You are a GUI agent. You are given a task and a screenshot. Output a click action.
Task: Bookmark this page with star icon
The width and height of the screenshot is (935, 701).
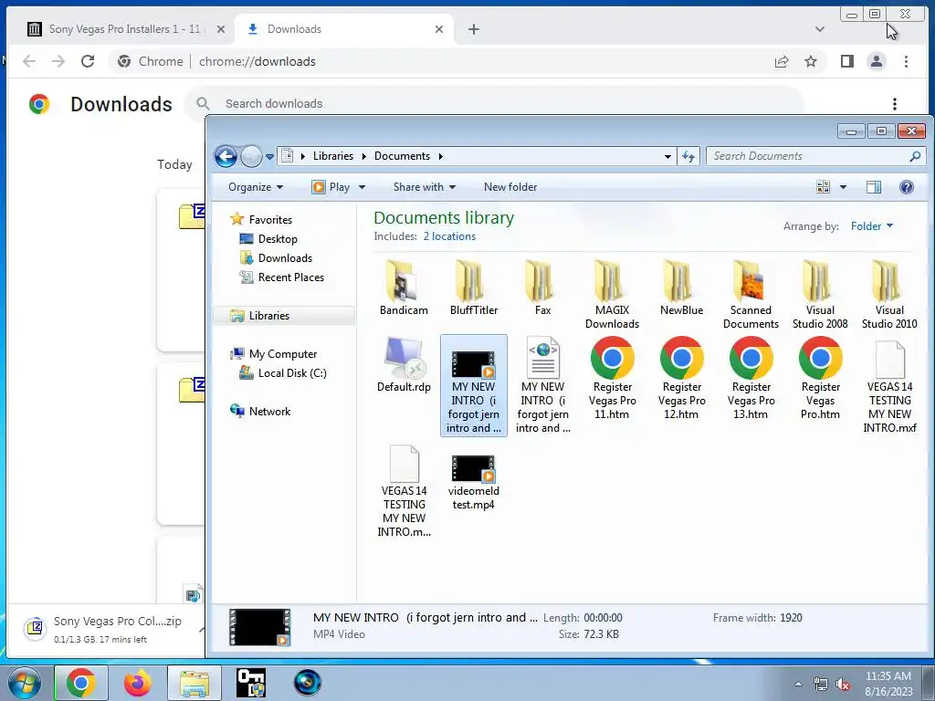811,61
